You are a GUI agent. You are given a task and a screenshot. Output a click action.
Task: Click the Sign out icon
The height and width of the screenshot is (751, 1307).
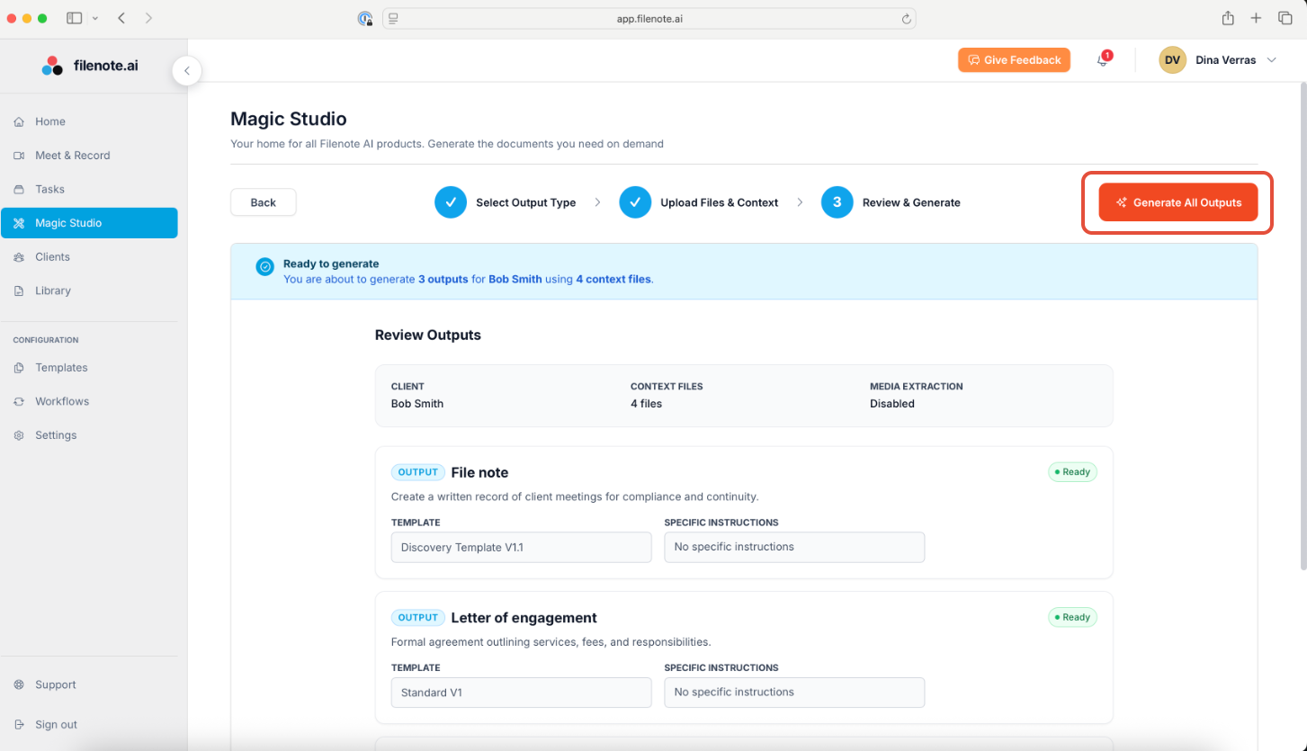click(x=19, y=725)
